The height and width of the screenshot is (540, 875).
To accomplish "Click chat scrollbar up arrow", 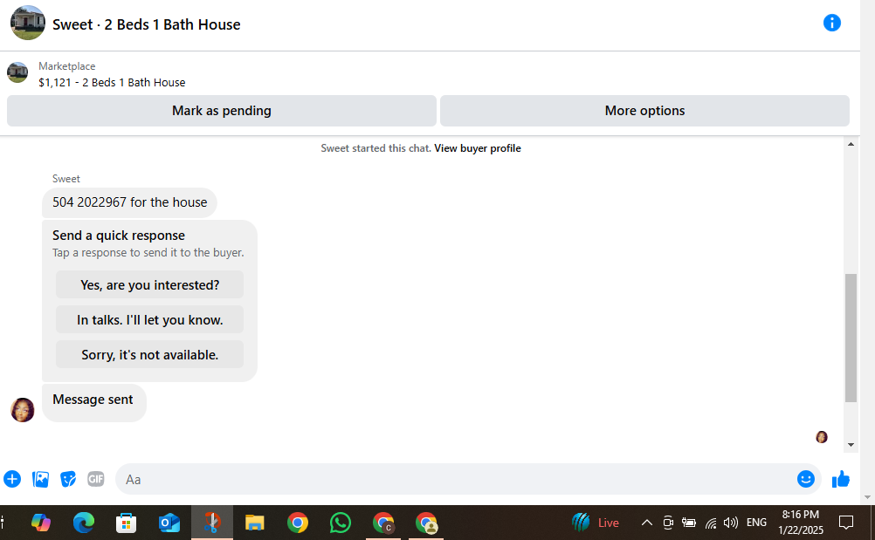I will click(x=851, y=144).
